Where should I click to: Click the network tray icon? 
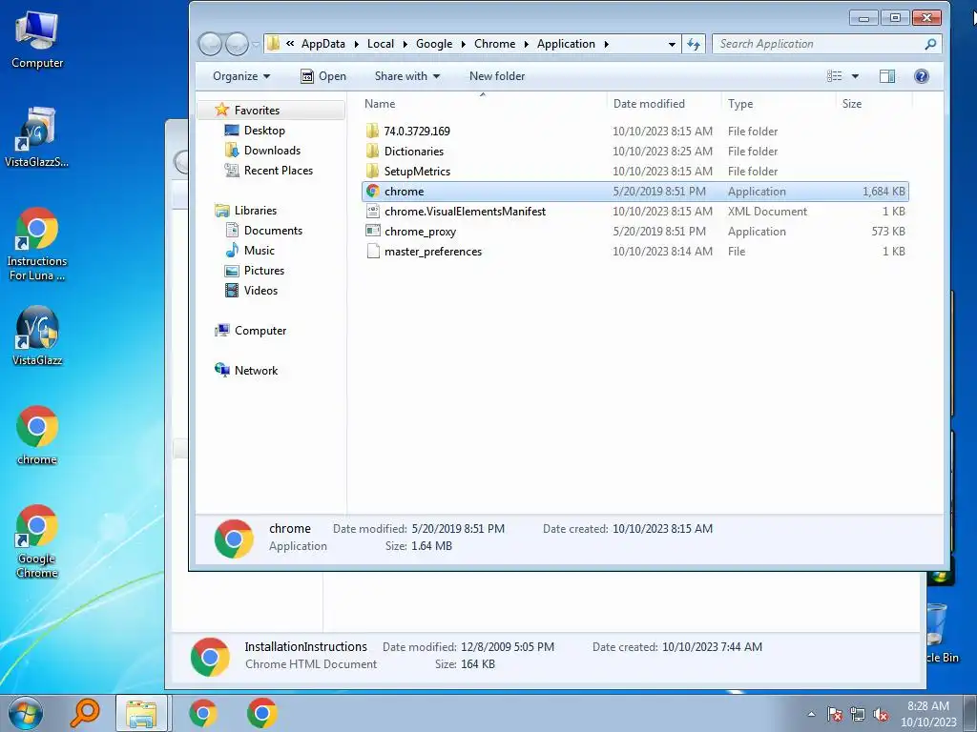(x=858, y=715)
